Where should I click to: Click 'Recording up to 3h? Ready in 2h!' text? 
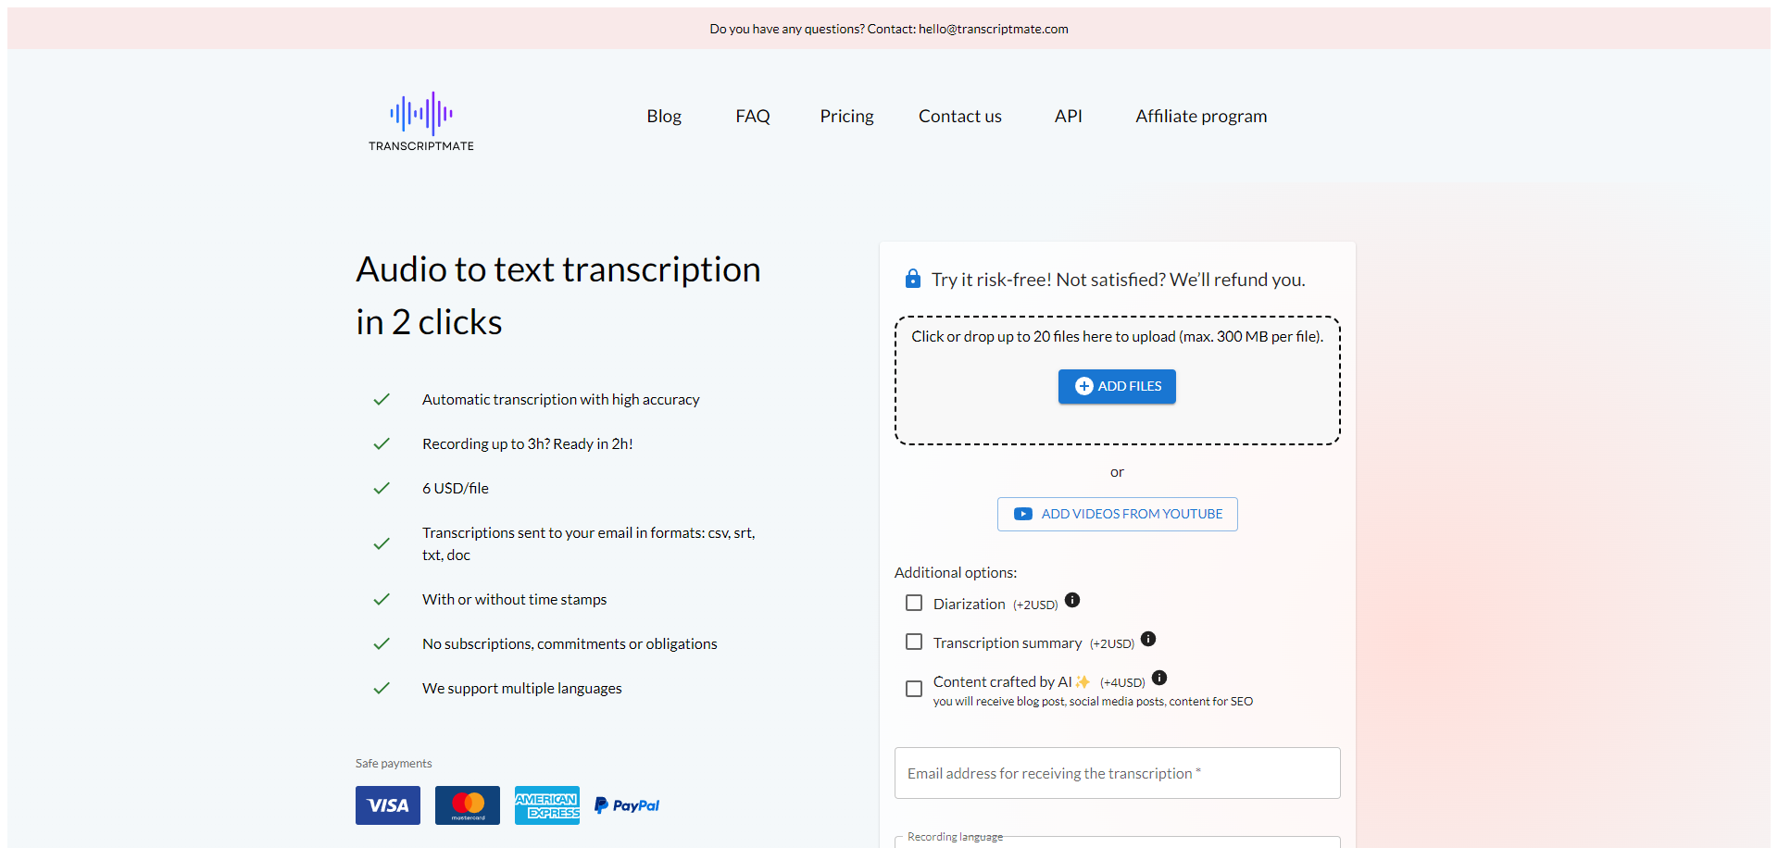tap(528, 443)
